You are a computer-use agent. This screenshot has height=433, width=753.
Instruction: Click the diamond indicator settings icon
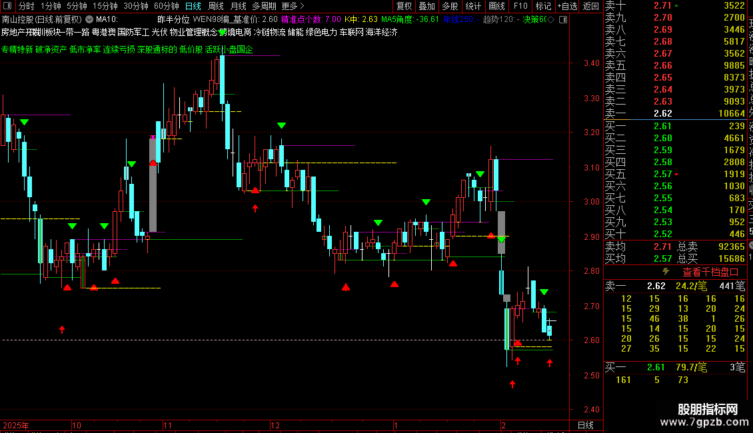[x=551, y=20]
